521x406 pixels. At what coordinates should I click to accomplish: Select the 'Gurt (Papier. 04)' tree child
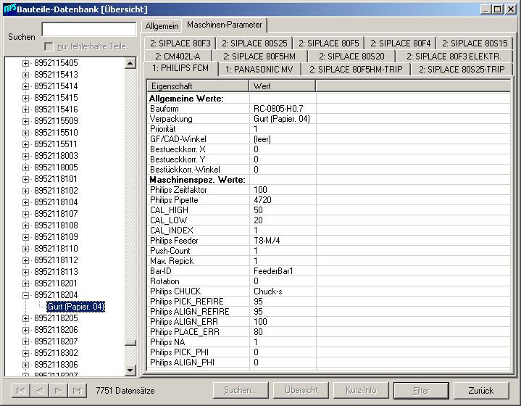point(76,307)
